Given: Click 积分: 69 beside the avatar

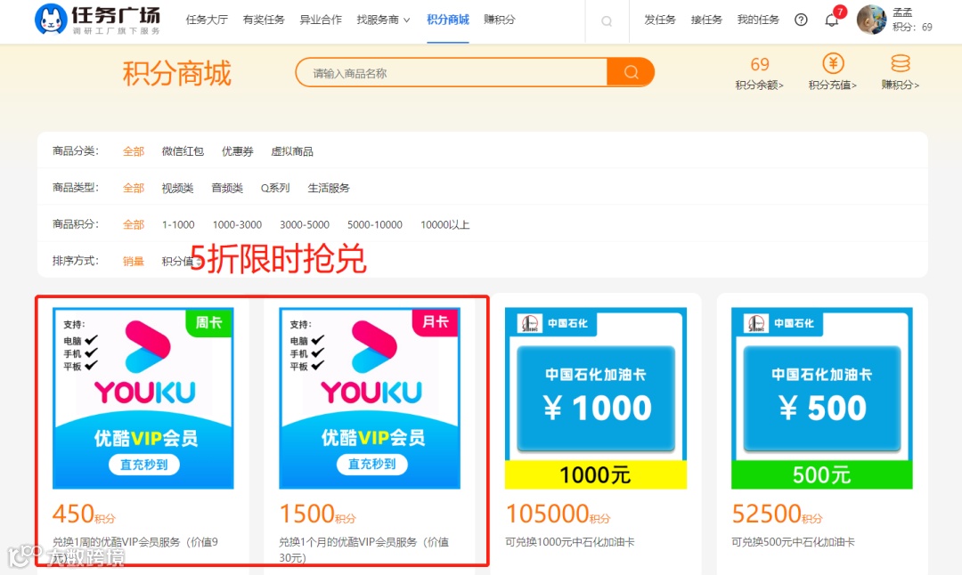Looking at the screenshot, I should point(912,27).
